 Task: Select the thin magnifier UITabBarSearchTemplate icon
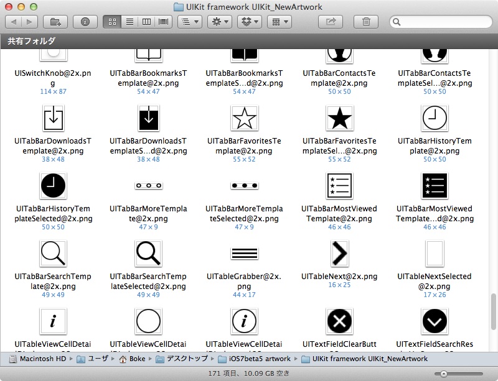tap(54, 253)
